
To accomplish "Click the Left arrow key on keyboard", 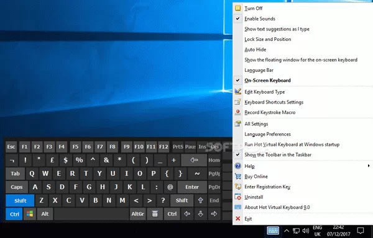I will (187, 214).
